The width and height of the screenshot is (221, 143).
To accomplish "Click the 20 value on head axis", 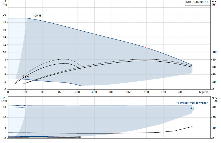I will click(x=4, y=15).
